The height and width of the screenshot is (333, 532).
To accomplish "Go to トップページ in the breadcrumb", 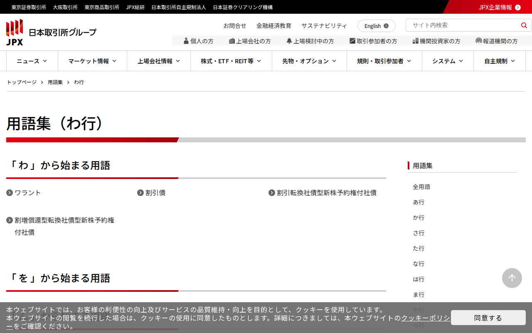I will pyautogui.click(x=22, y=82).
